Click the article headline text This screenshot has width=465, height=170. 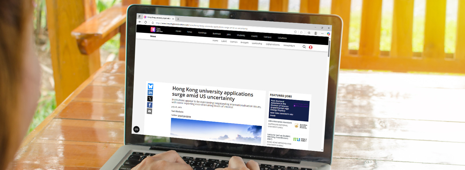[212, 93]
